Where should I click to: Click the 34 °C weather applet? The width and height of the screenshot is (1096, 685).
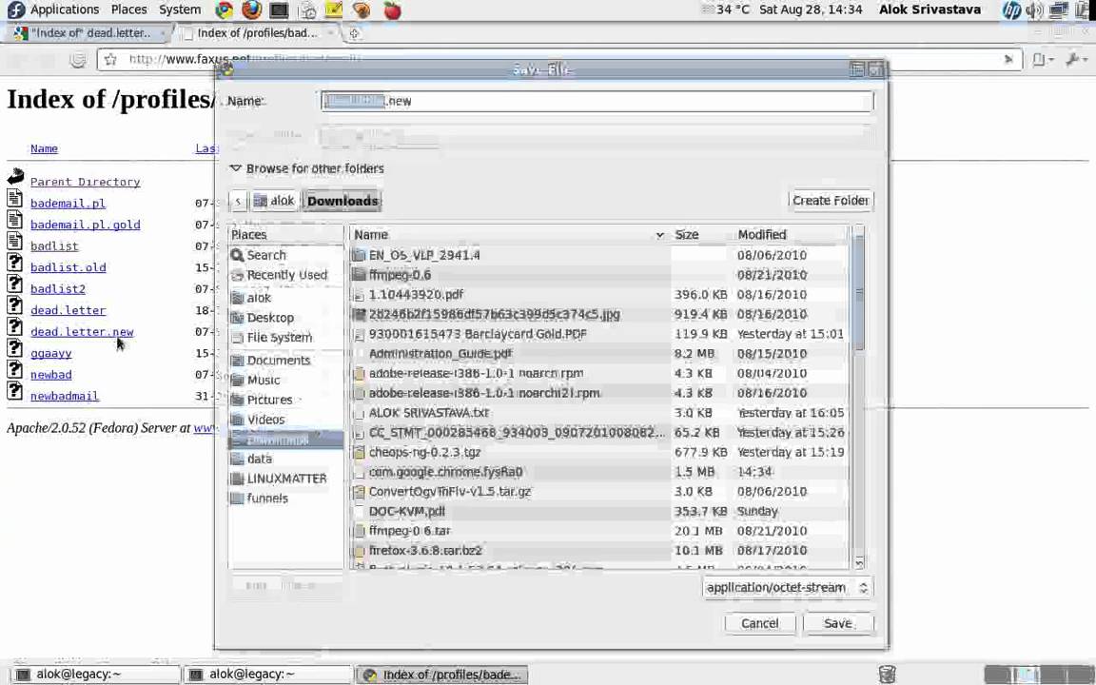(x=725, y=10)
